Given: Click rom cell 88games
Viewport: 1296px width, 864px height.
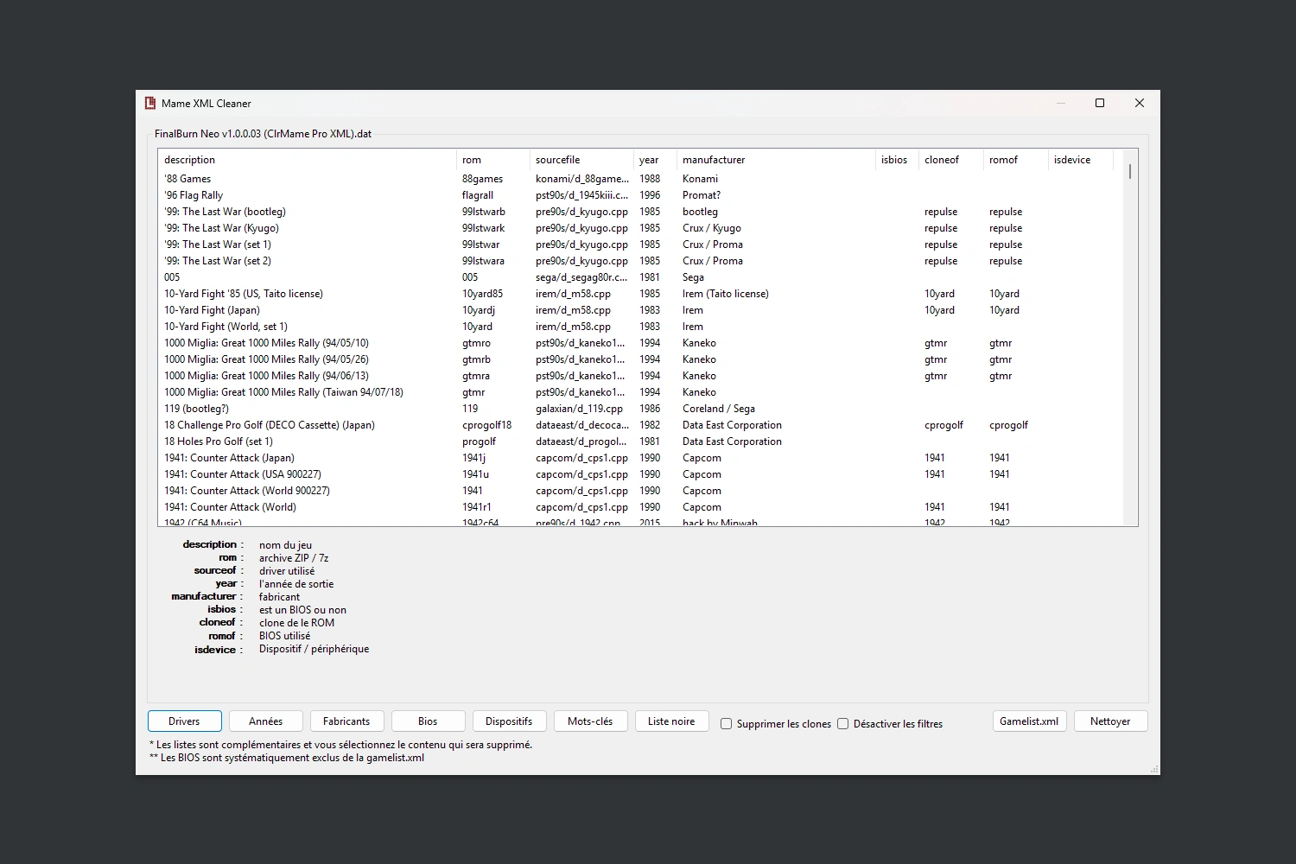Looking at the screenshot, I should click(x=482, y=179).
